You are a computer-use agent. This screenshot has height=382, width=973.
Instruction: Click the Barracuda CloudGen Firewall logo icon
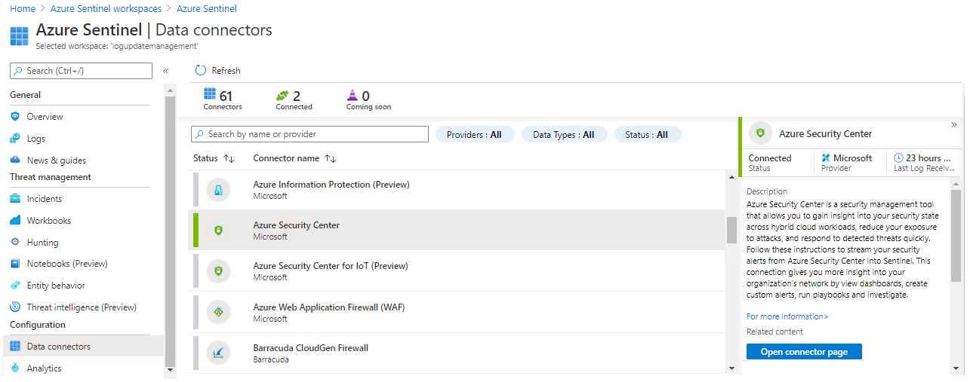pyautogui.click(x=218, y=353)
